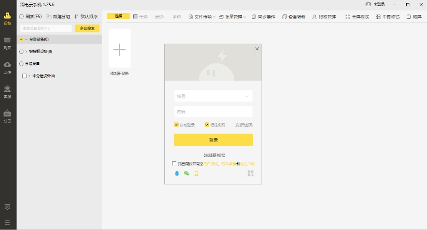The width and height of the screenshot is (427, 230).
Task: Check the user agreement consent checkbox
Action: pos(174,164)
